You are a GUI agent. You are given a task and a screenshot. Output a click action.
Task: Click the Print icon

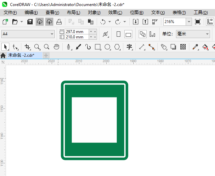point(59,22)
